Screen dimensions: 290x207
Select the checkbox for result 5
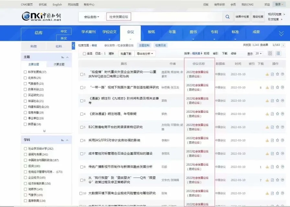coord(82,127)
